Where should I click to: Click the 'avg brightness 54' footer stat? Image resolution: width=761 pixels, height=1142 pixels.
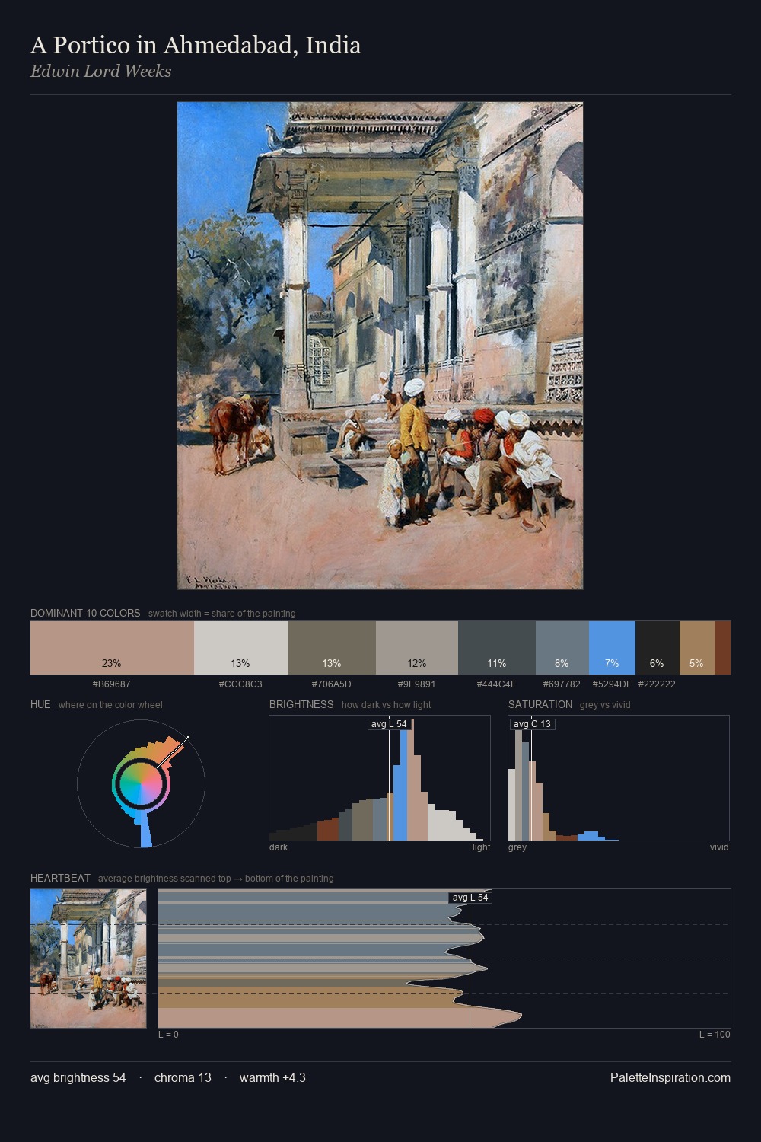pyautogui.click(x=78, y=1077)
